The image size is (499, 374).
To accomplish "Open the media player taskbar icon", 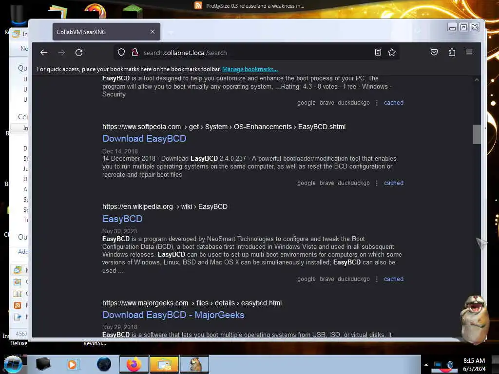I will [x=72, y=364].
